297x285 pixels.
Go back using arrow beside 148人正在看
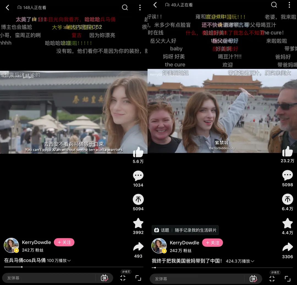pos(7,8)
